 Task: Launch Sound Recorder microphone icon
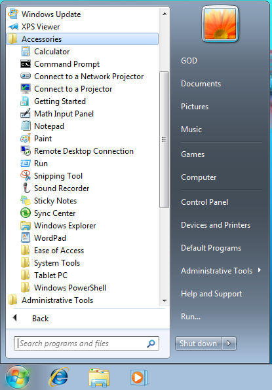pos(26,188)
